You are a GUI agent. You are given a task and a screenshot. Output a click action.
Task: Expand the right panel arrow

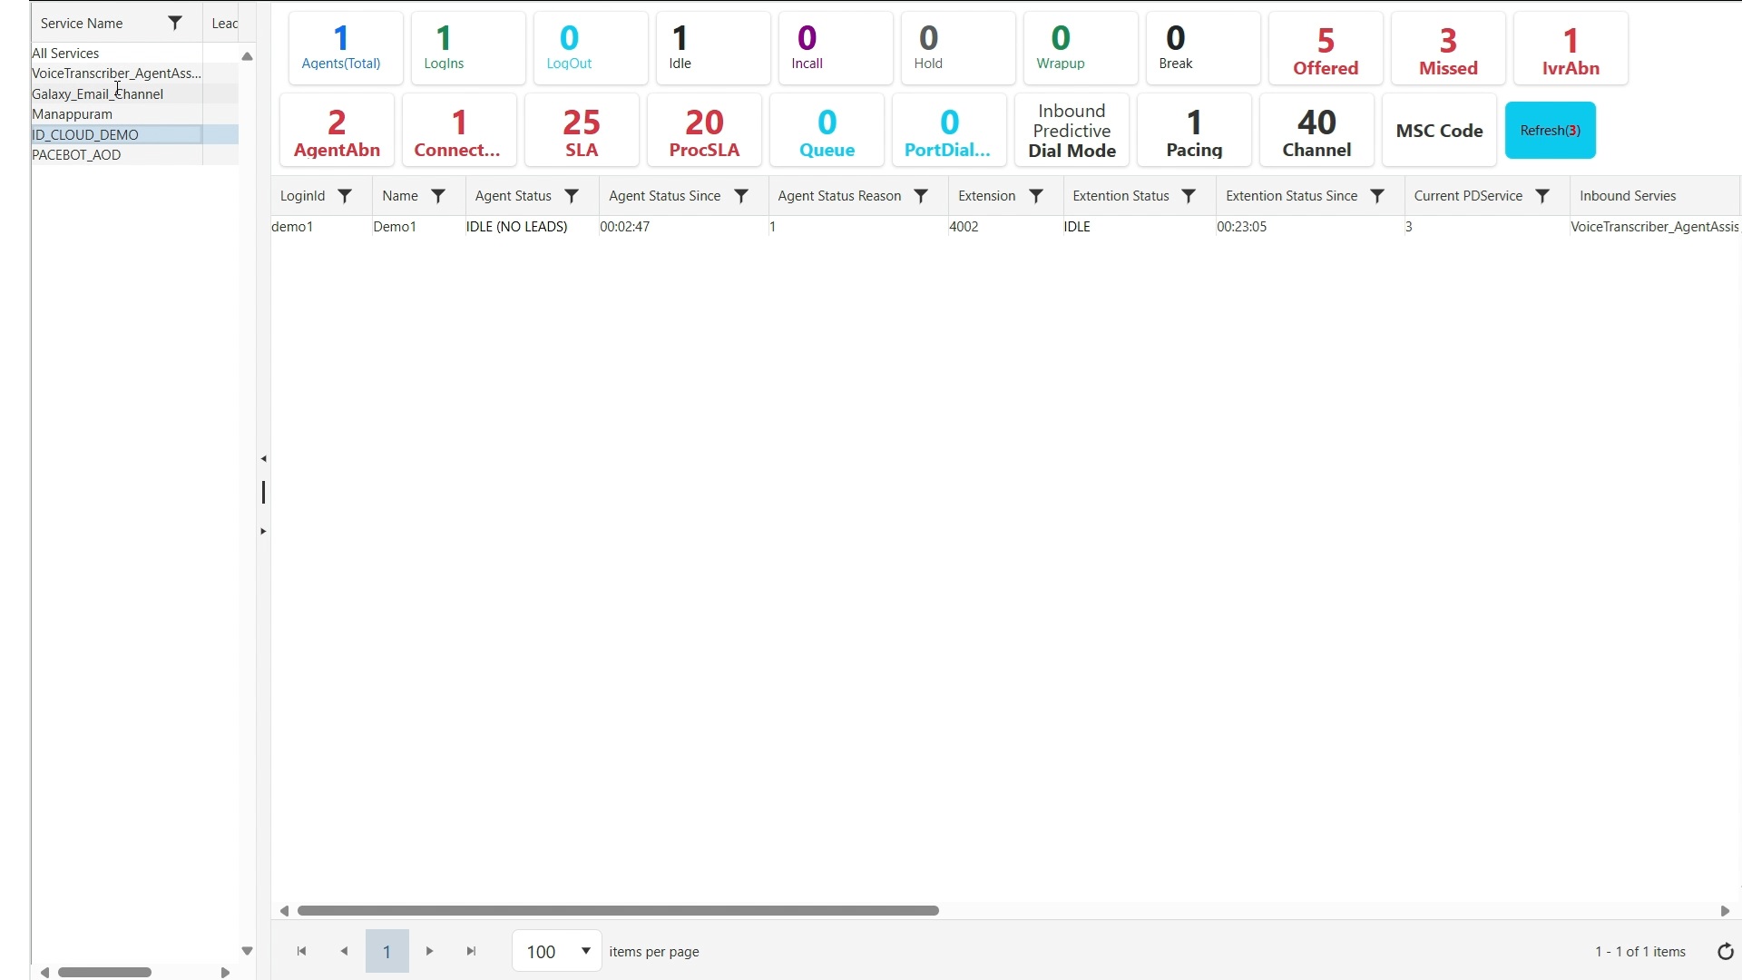[x=263, y=531]
